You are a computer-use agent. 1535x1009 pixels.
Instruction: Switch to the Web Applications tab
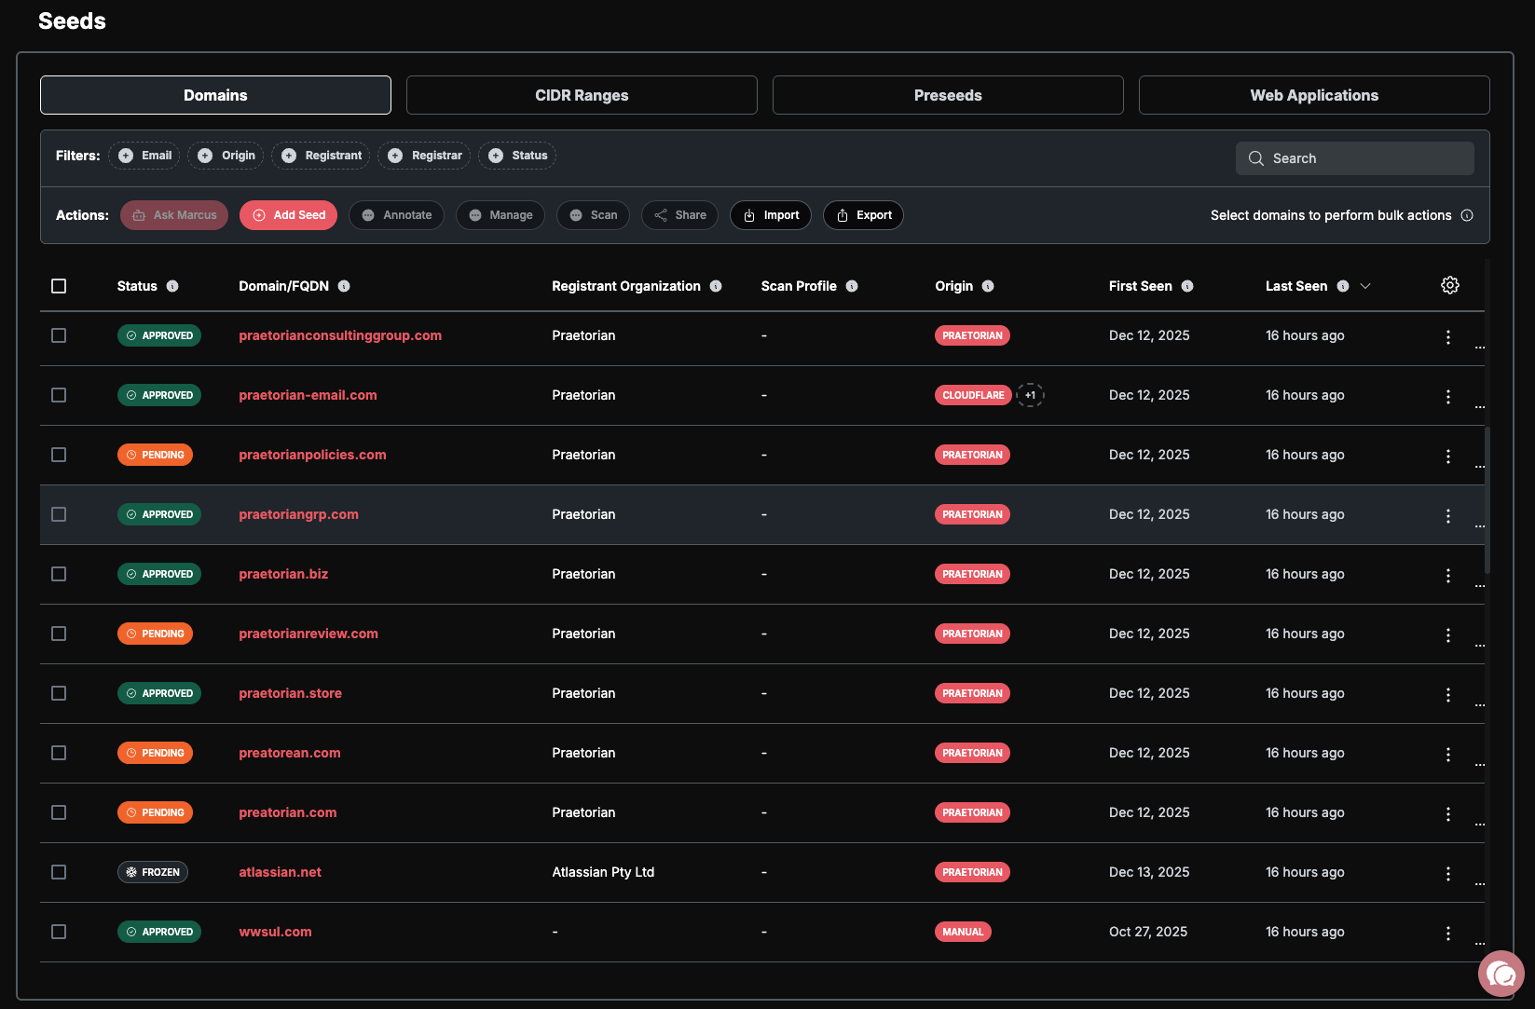[1314, 95]
